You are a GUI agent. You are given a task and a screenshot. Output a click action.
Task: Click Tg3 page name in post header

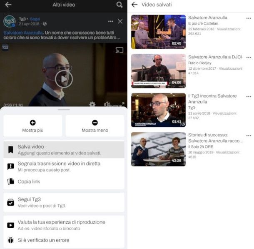coord(22,19)
